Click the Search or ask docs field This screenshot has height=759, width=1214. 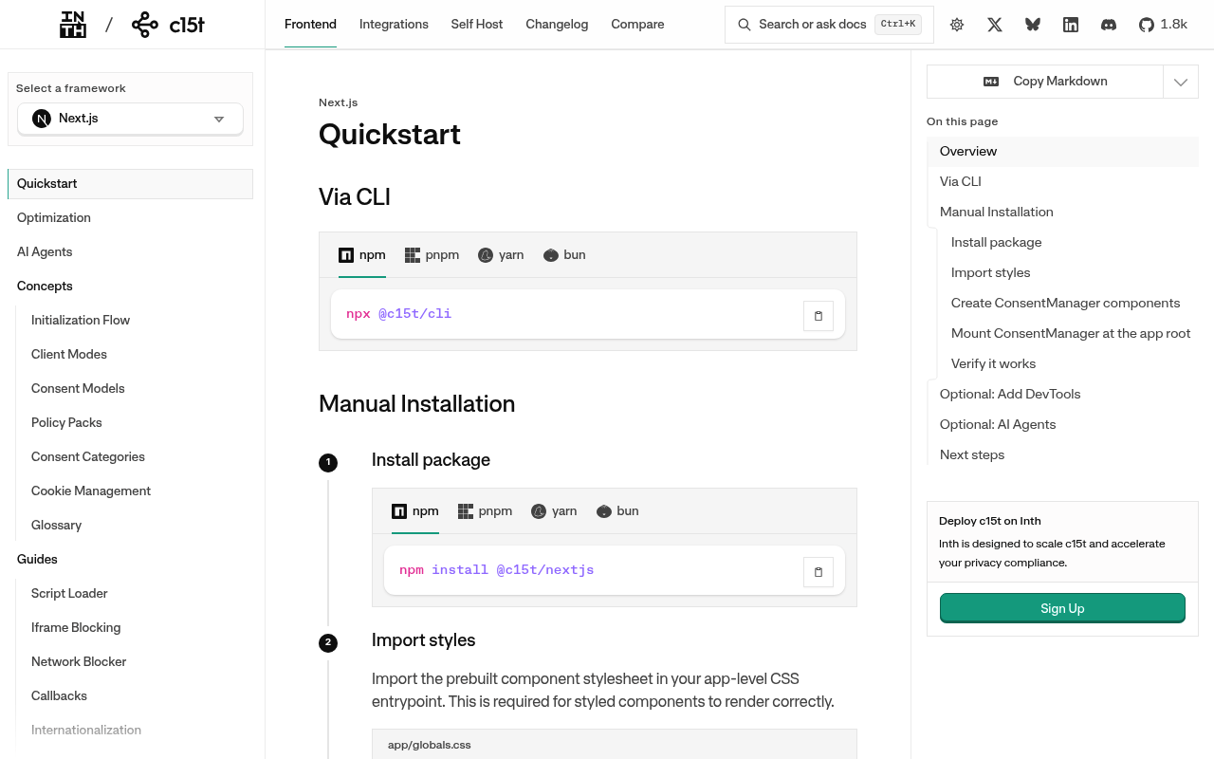click(829, 25)
